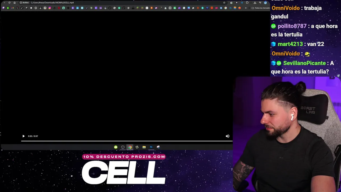Open the Chrome profile avatar
The image size is (341, 192).
(x=265, y=3)
